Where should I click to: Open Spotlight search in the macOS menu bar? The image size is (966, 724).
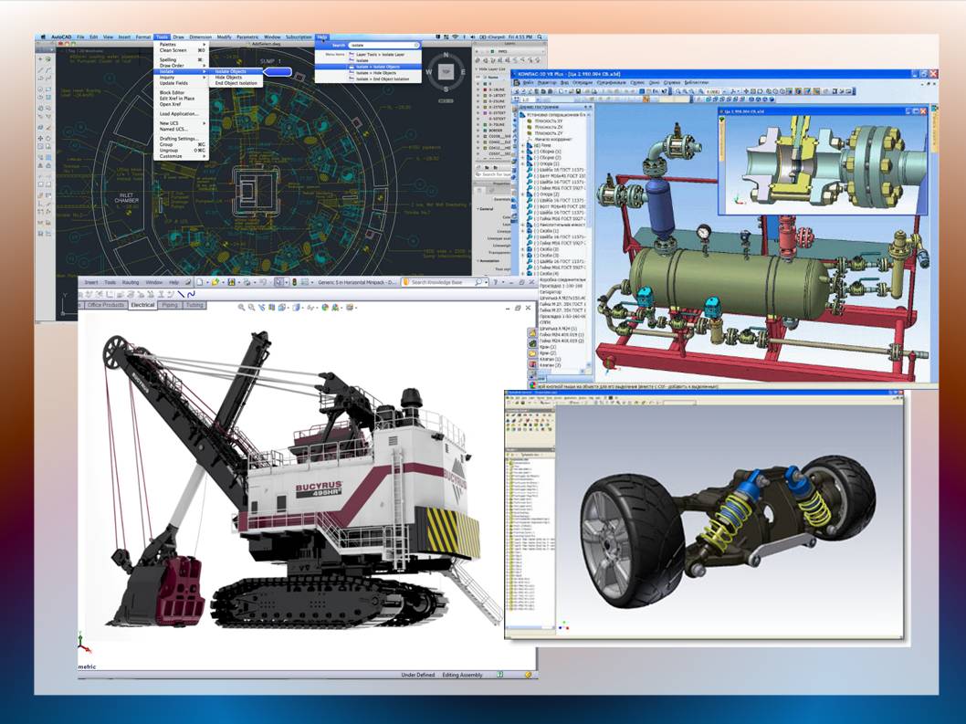point(539,37)
